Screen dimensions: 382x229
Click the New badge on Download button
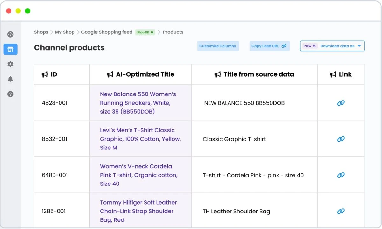pos(310,46)
